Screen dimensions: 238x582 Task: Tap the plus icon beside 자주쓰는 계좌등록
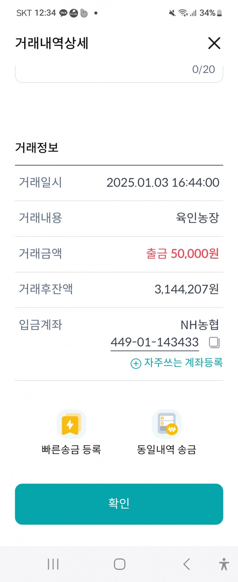click(136, 364)
